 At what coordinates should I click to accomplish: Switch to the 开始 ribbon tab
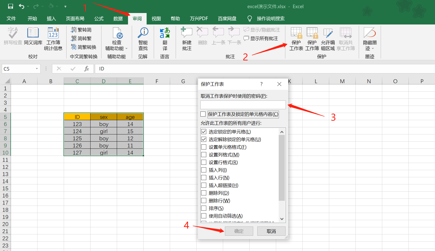coord(32,18)
